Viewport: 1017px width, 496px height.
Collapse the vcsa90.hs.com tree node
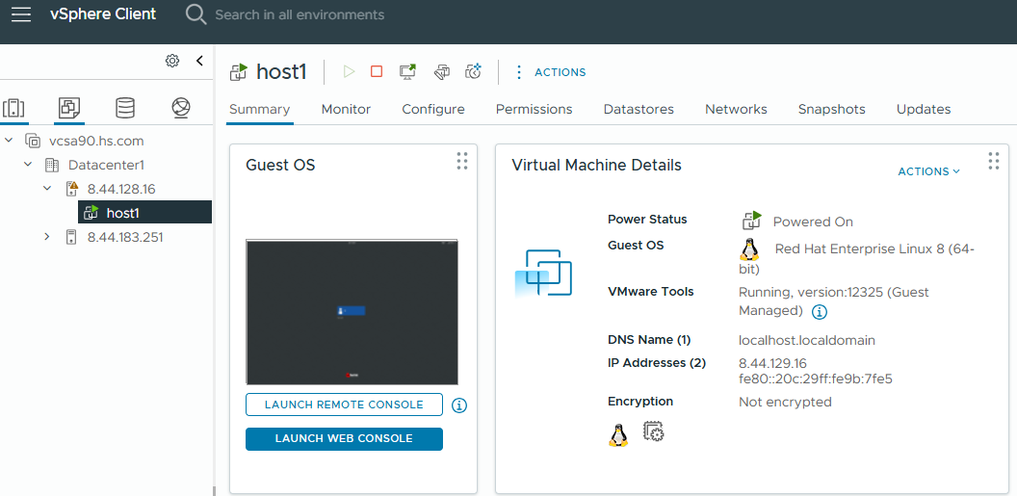(x=9, y=140)
